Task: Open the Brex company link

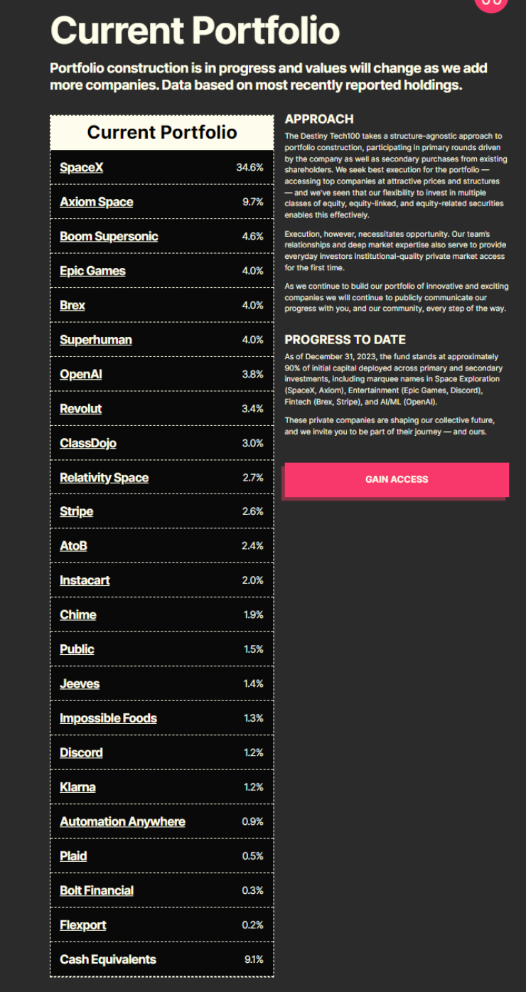Action: [x=73, y=305]
